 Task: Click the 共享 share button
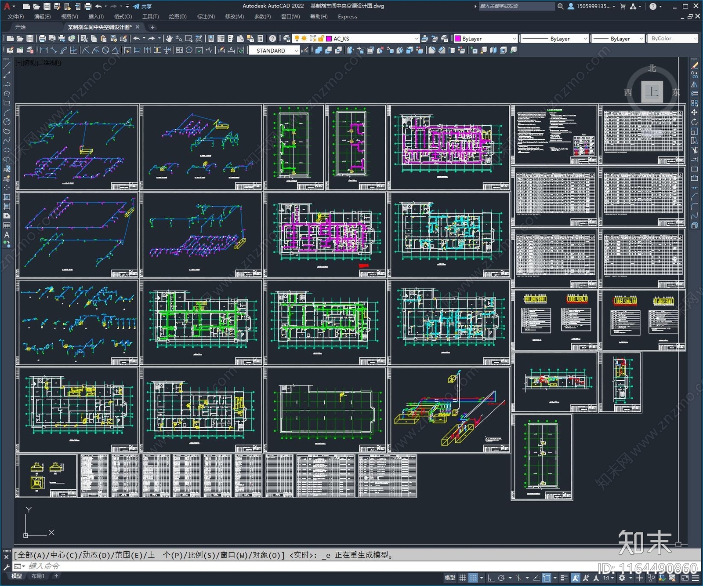(x=143, y=6)
